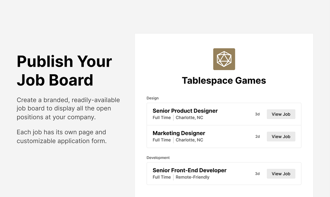The height and width of the screenshot is (197, 330).
Task: Click the 3d posted age on Senior Product Designer
Action: click(257, 114)
